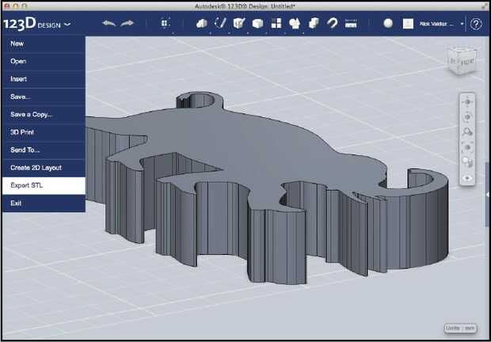Choose Send To... from the menu
The width and height of the screenshot is (491, 342).
click(44, 150)
